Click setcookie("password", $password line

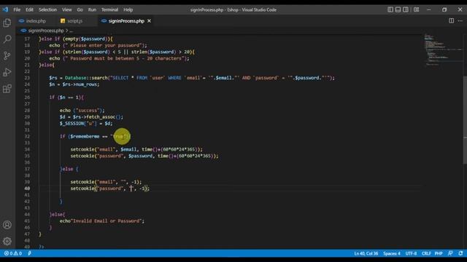tap(144, 156)
